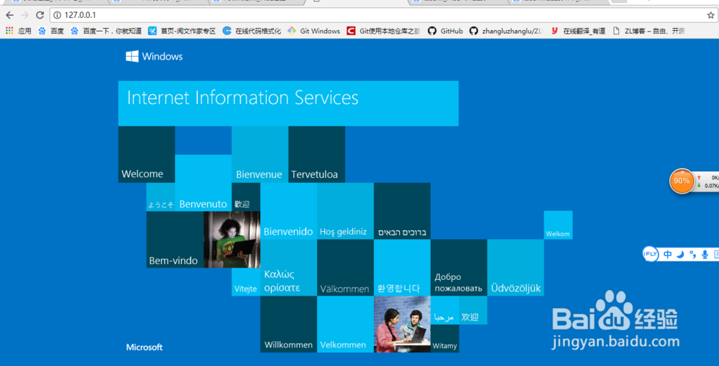Open the zhangluzhanglu GitHub bookmark

pyautogui.click(x=506, y=31)
